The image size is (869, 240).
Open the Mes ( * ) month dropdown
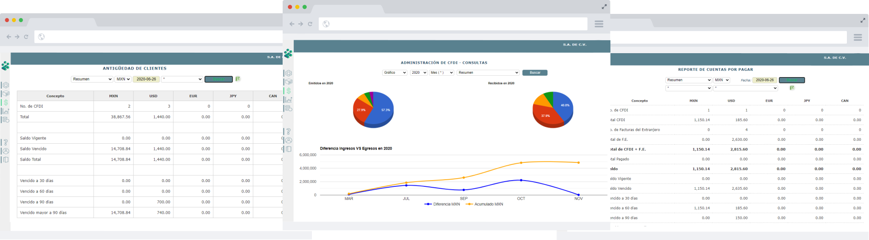click(442, 73)
